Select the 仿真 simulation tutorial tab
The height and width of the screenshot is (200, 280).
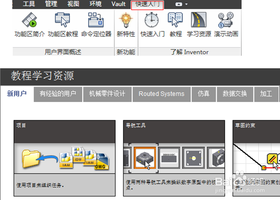pyautogui.click(x=203, y=94)
